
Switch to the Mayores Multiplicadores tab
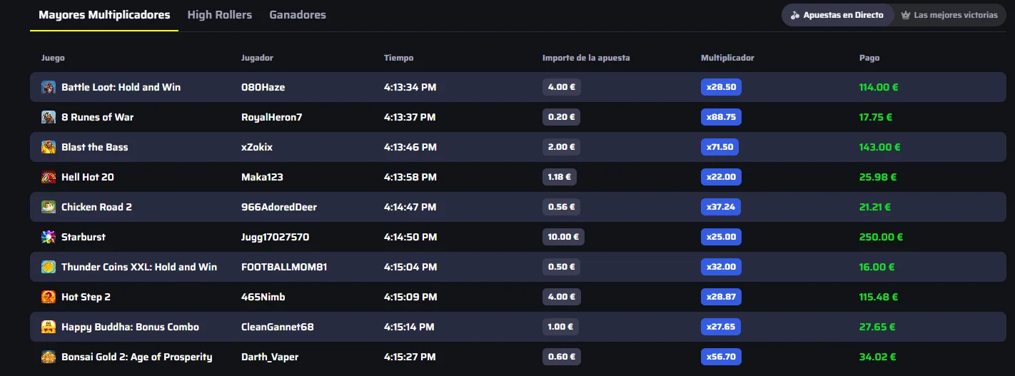tap(104, 14)
